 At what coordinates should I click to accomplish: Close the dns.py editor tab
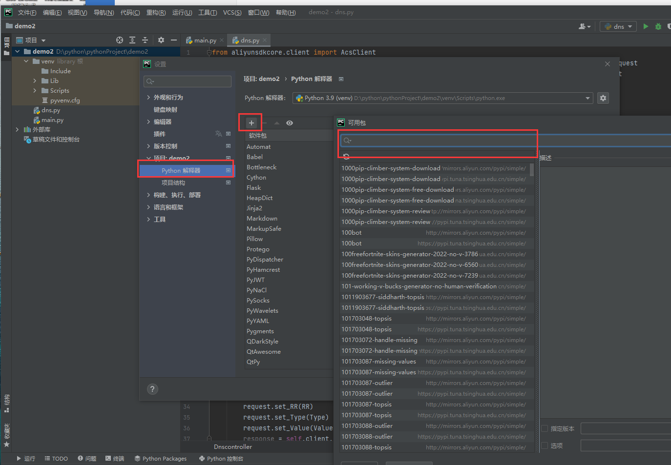[265, 40]
